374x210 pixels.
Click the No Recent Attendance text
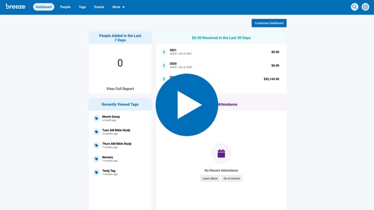(x=221, y=170)
